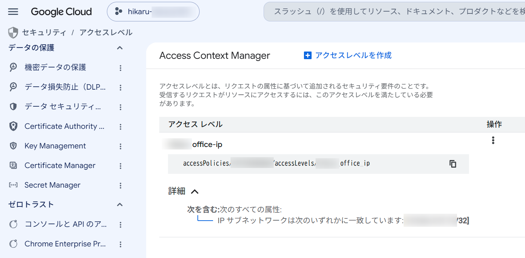The height and width of the screenshot is (258, 525).
Task: Open more options for Chrome Enterprise
Action: (120, 244)
